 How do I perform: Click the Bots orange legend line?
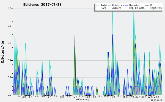click(98, 8)
